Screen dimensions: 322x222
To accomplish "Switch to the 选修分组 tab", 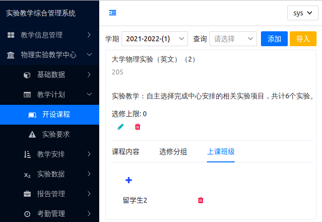I will pyautogui.click(x=173, y=152).
